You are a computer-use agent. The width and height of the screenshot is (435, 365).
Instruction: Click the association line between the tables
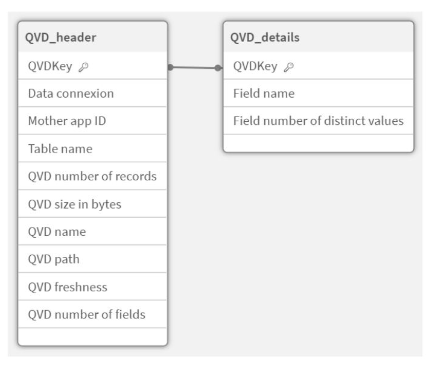pyautogui.click(x=195, y=68)
